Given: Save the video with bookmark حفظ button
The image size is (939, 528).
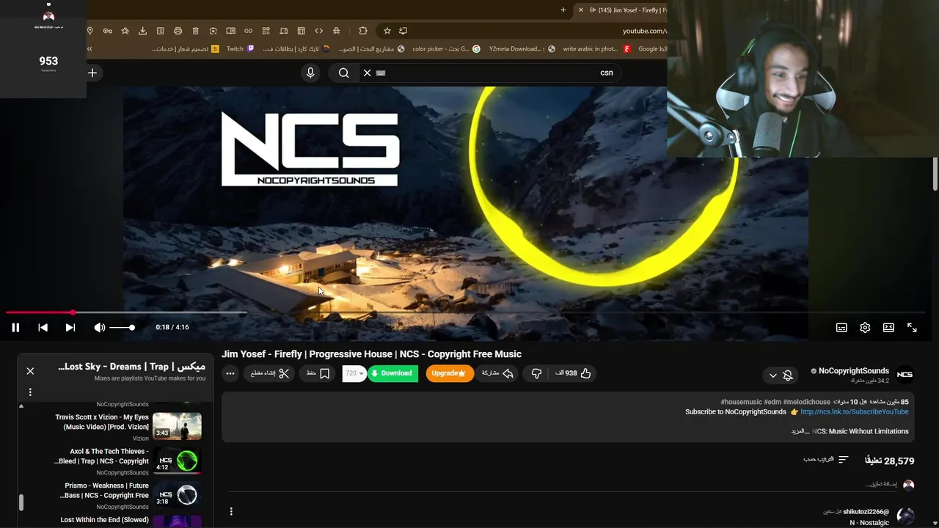Looking at the screenshot, I should pos(318,373).
